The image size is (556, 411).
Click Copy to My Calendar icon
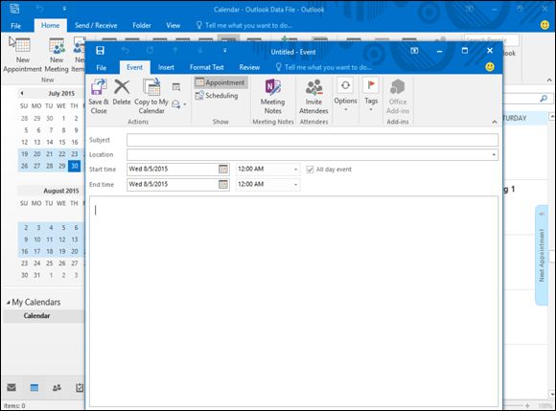coord(151,87)
